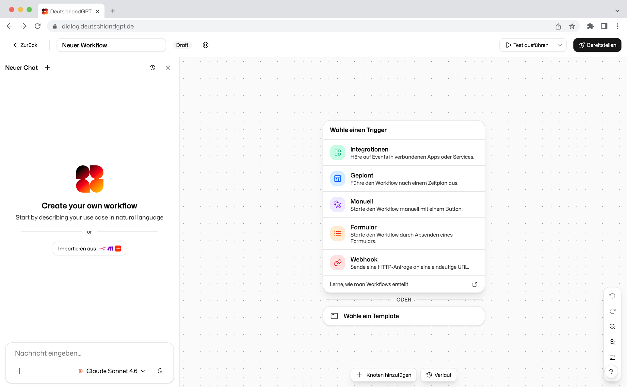Start a new chat with plus icon
Image resolution: width=627 pixels, height=387 pixels.
coord(47,67)
